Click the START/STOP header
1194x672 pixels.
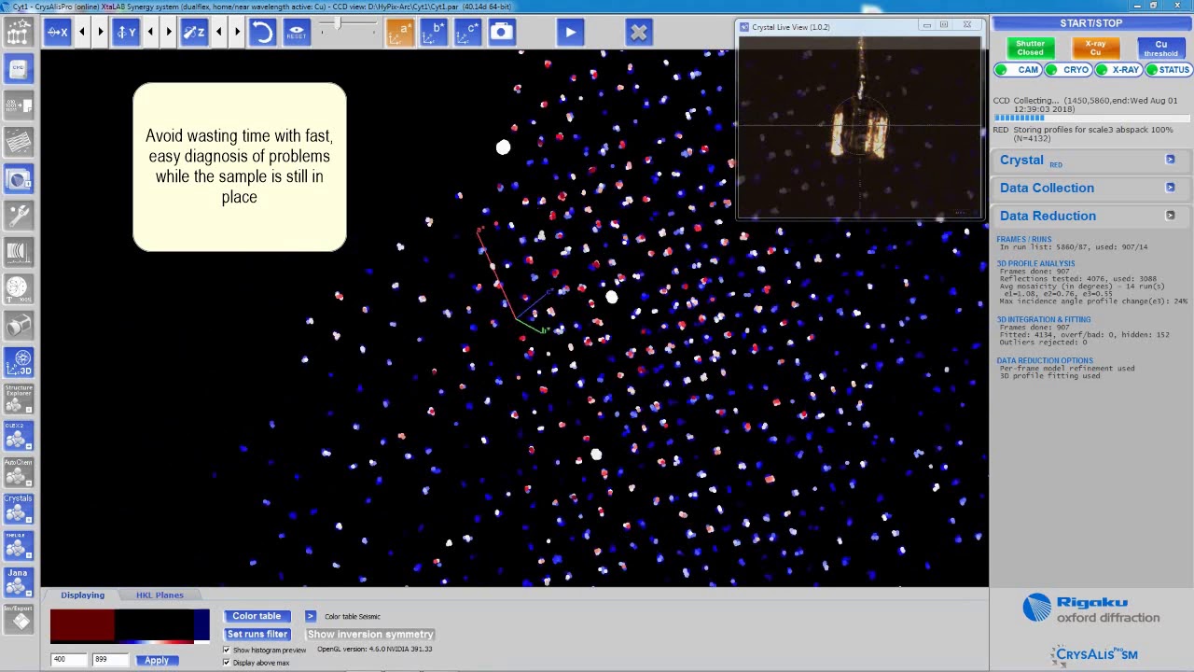1091,23
